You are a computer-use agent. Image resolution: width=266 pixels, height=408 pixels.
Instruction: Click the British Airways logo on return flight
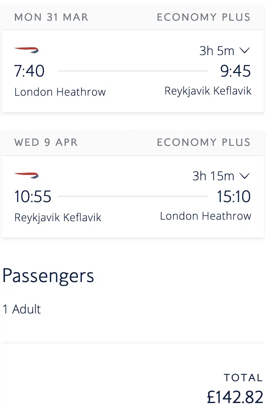[26, 176]
